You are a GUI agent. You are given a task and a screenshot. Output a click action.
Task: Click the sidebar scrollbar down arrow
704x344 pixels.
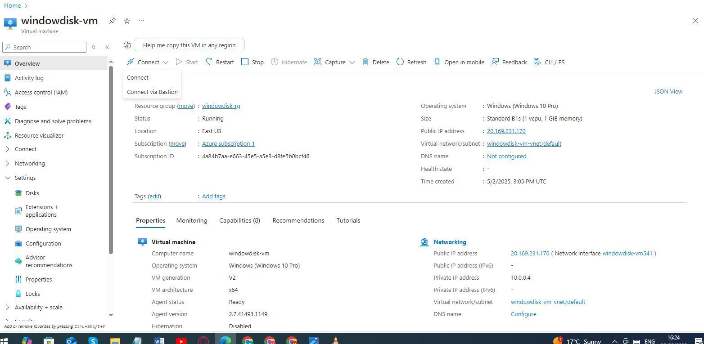click(111, 315)
